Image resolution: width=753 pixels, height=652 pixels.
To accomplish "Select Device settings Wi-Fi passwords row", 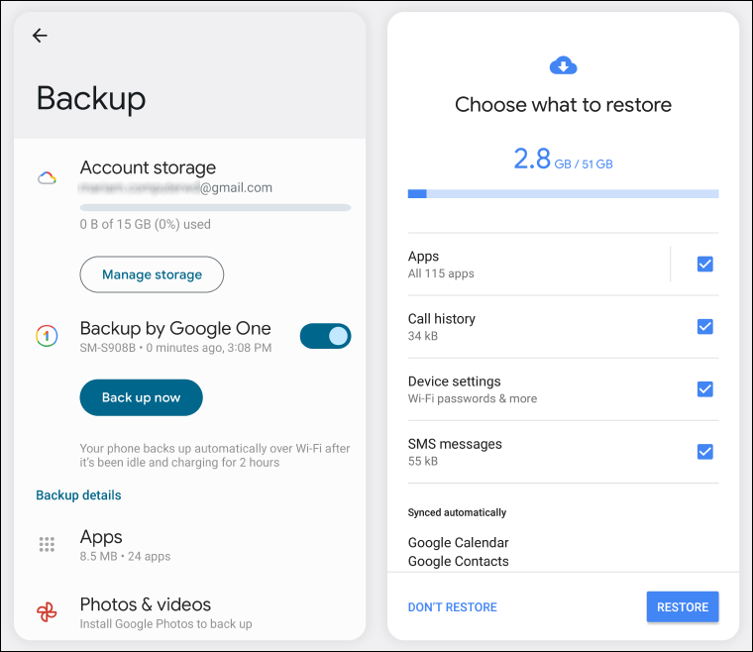I will tap(563, 388).
